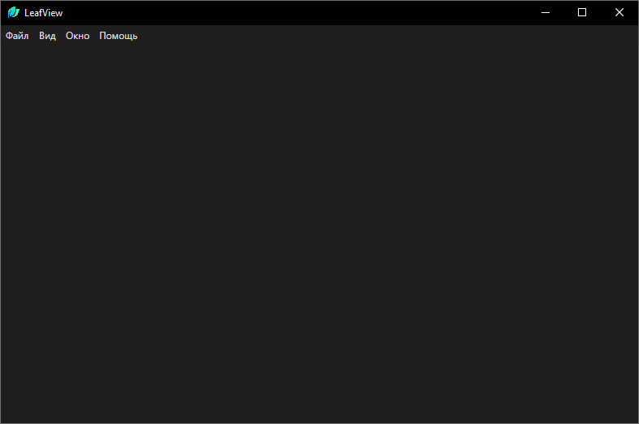This screenshot has width=639, height=424.
Task: Open the Окно menu
Action: click(77, 36)
